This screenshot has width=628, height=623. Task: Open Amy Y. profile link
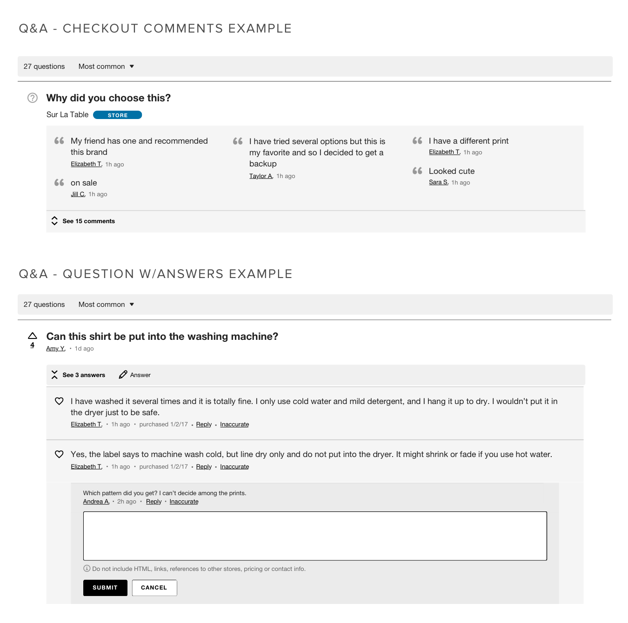pos(55,349)
